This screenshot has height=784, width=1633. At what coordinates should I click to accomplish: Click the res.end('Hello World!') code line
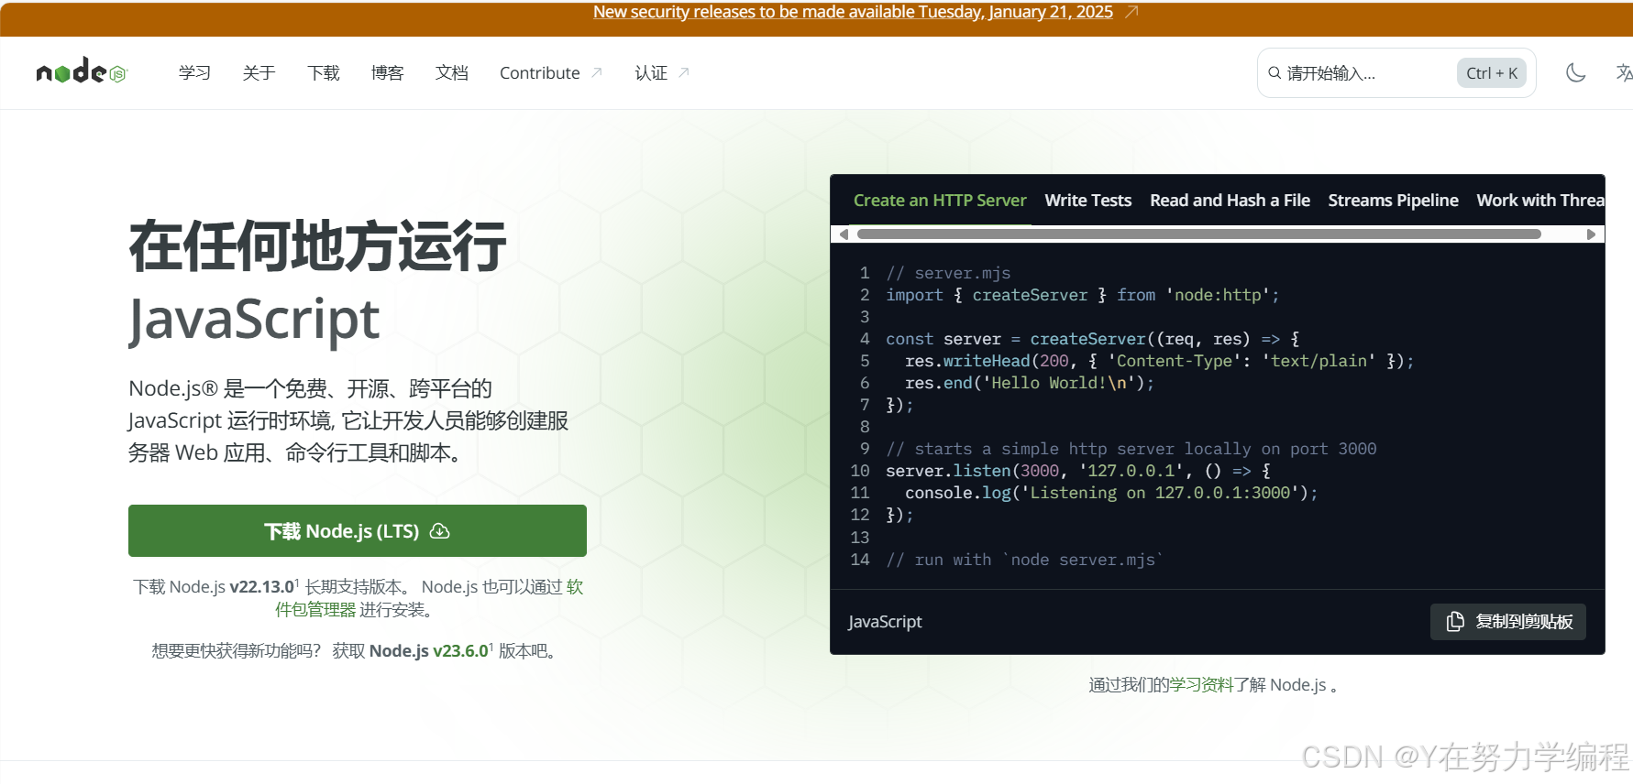(1030, 383)
